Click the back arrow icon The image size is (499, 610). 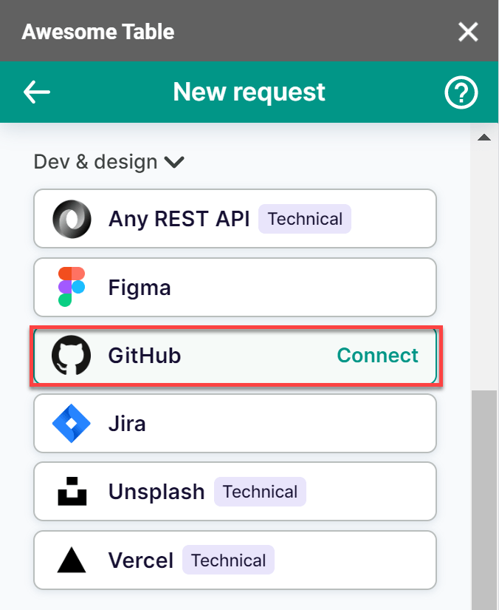36,92
